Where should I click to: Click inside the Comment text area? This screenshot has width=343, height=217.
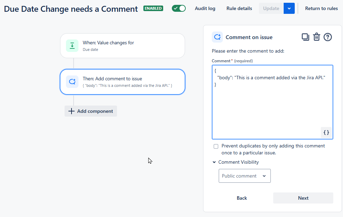point(272,102)
